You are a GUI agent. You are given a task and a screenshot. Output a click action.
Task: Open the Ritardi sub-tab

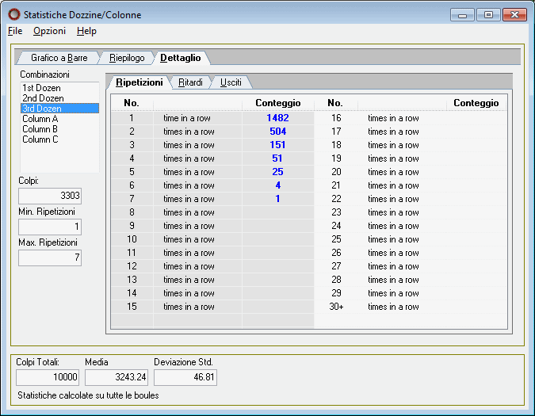190,82
